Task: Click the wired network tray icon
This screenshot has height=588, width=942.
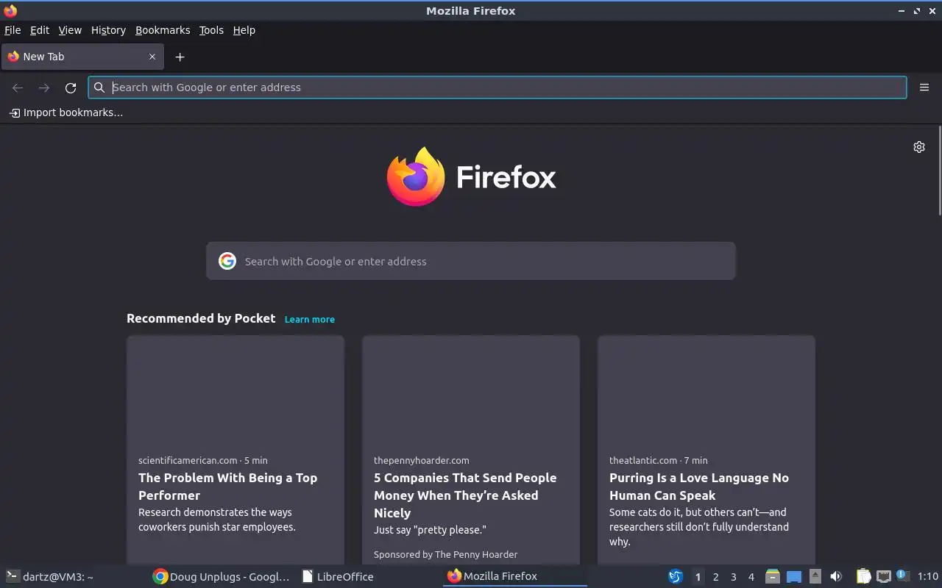Action: [884, 576]
